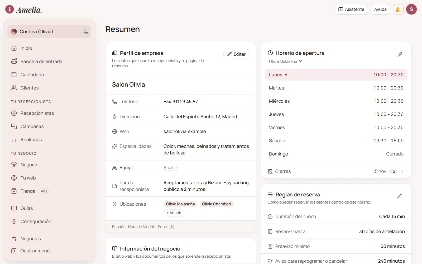The height and width of the screenshot is (264, 422).
Task: Collapse sidebar with Ocultar menú
Action: pos(49,251)
